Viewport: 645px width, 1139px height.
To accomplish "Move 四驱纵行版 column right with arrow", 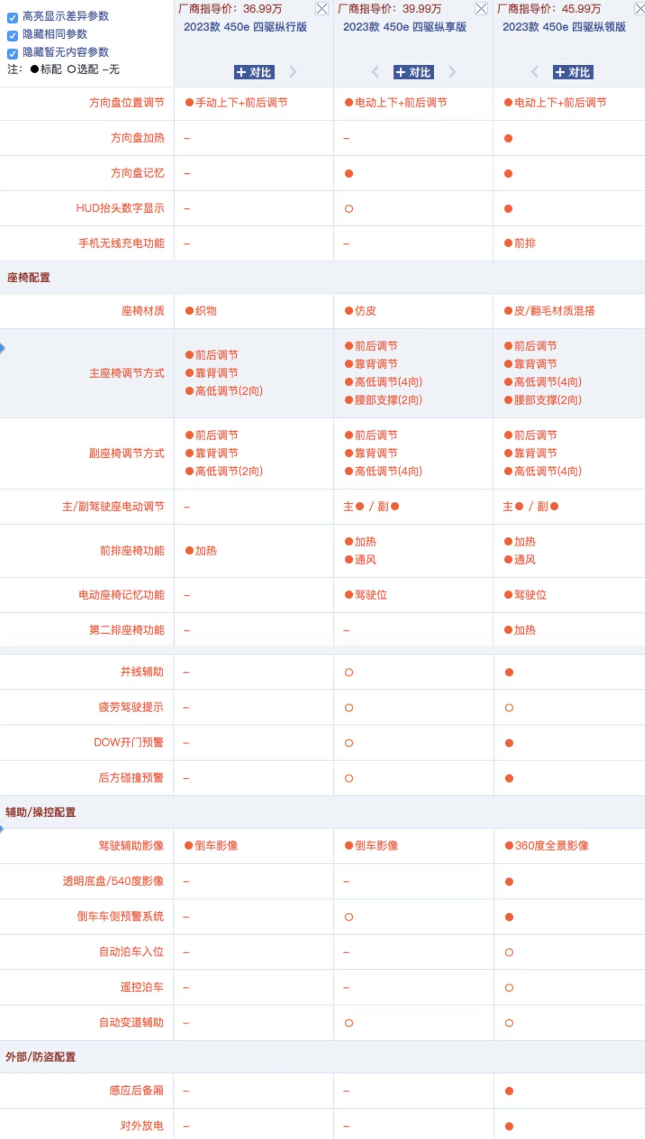I will point(293,71).
